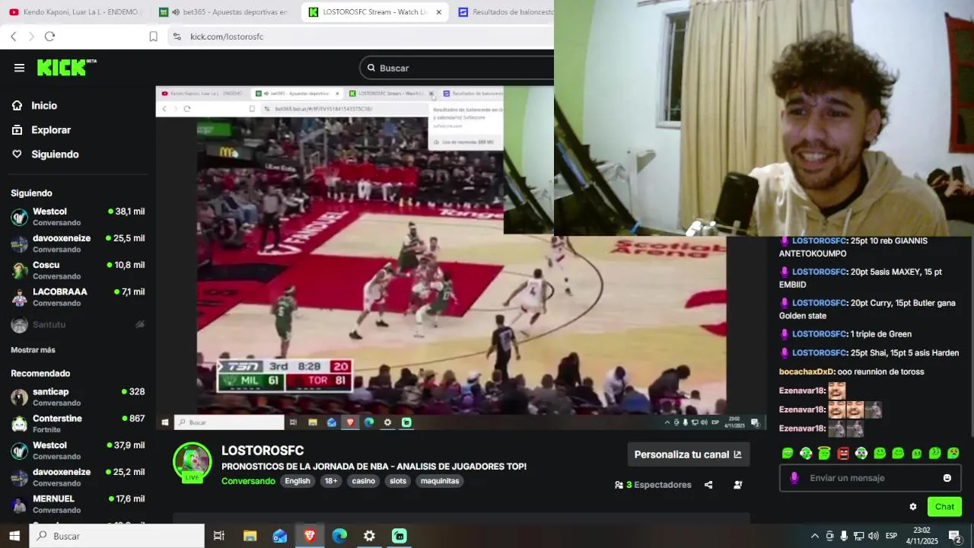974x548 pixels.
Task: Open the emoji picker in the message box
Action: click(x=947, y=478)
